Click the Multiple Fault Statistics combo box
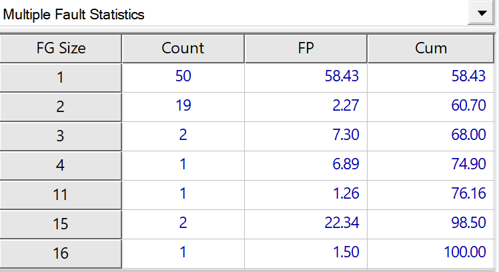The image size is (499, 272). [x=233, y=14]
